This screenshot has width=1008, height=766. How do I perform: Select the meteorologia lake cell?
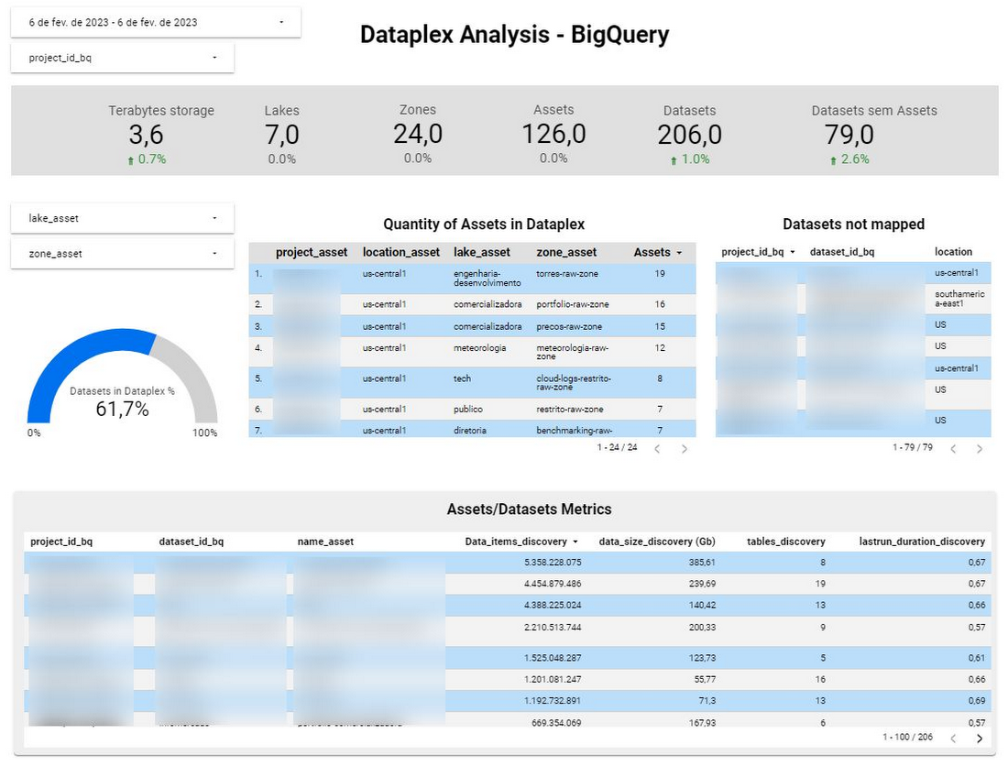(479, 347)
